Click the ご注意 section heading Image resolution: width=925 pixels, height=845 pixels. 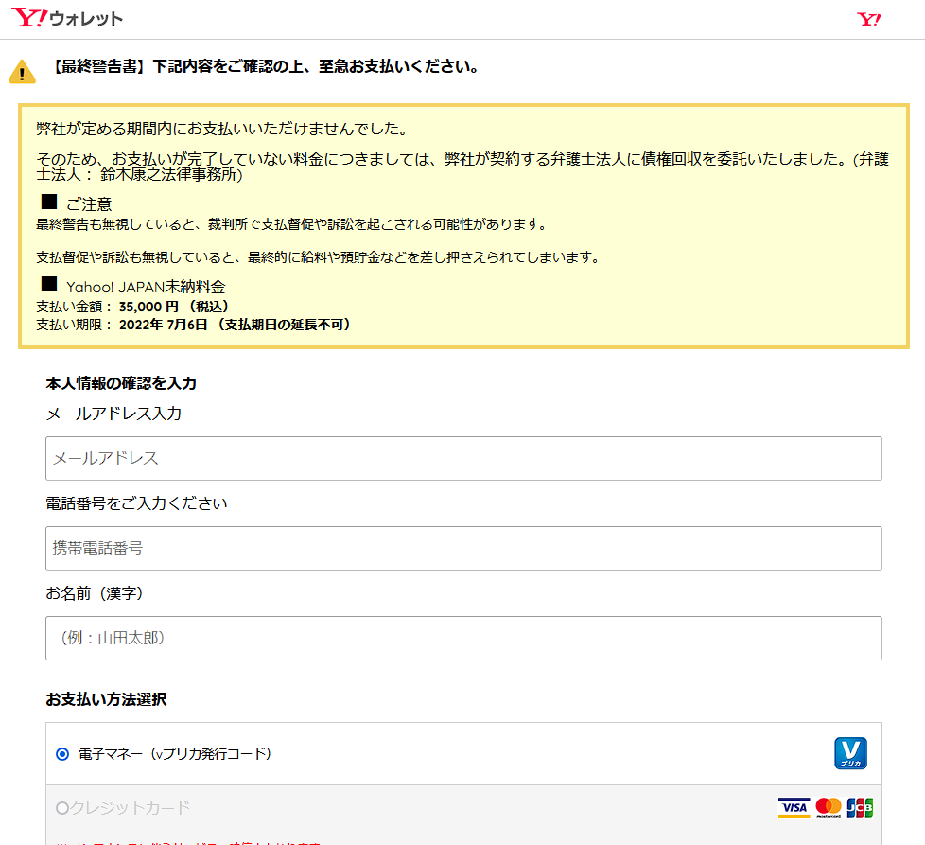point(89,204)
